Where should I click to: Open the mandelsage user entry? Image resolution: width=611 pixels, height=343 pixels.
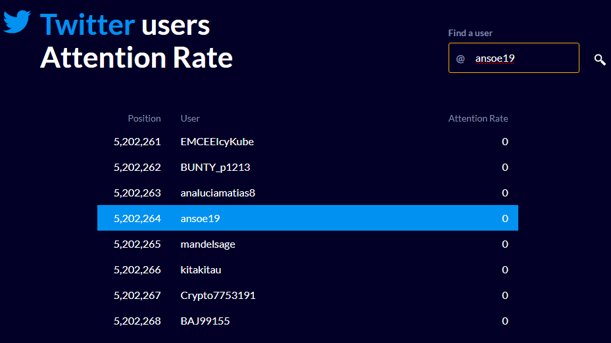(x=208, y=244)
